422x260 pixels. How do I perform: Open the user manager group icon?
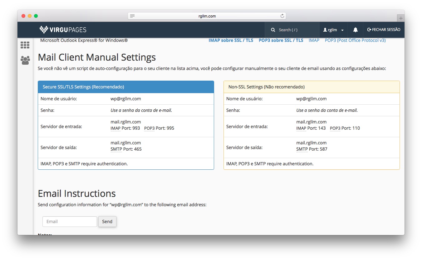pos(25,60)
